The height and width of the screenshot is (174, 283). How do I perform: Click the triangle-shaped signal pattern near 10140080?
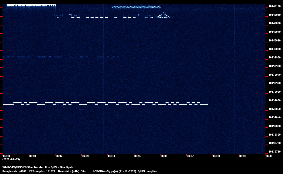pos(163,15)
